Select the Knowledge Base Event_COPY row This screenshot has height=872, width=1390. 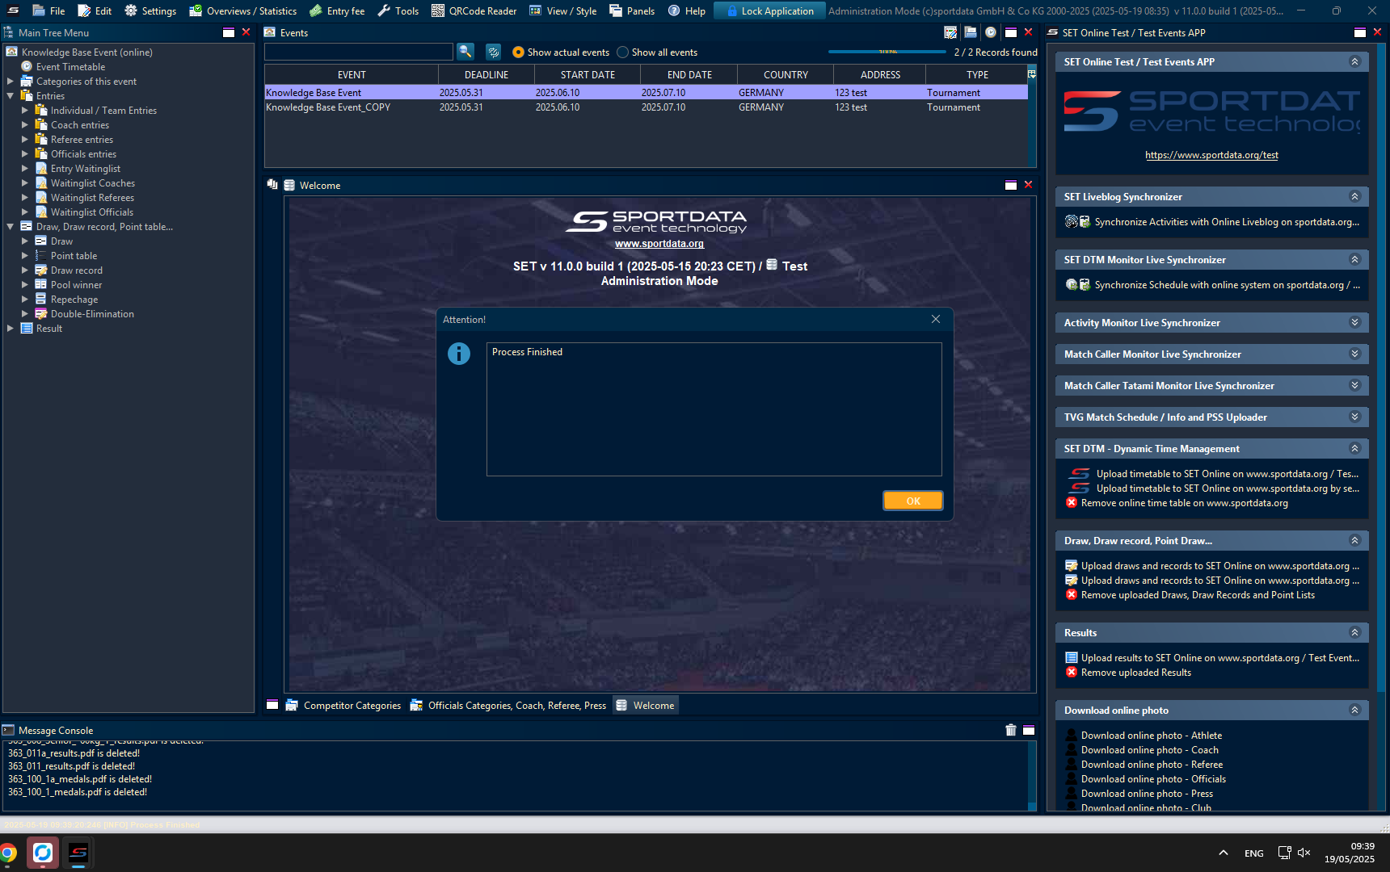click(646, 107)
